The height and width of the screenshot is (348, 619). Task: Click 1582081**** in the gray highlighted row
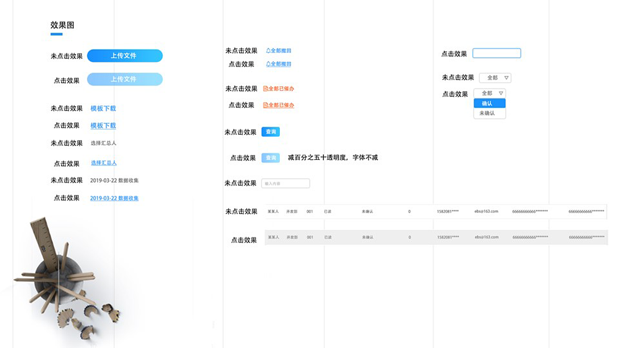point(448,237)
